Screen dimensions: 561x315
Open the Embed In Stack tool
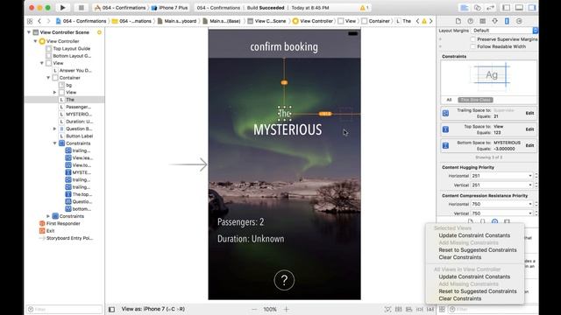click(x=398, y=309)
